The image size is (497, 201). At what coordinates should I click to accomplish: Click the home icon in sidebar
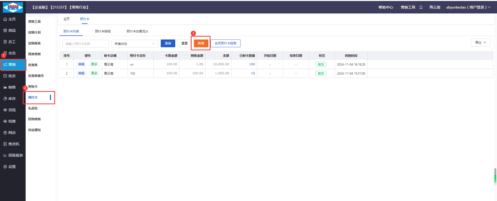click(5, 19)
